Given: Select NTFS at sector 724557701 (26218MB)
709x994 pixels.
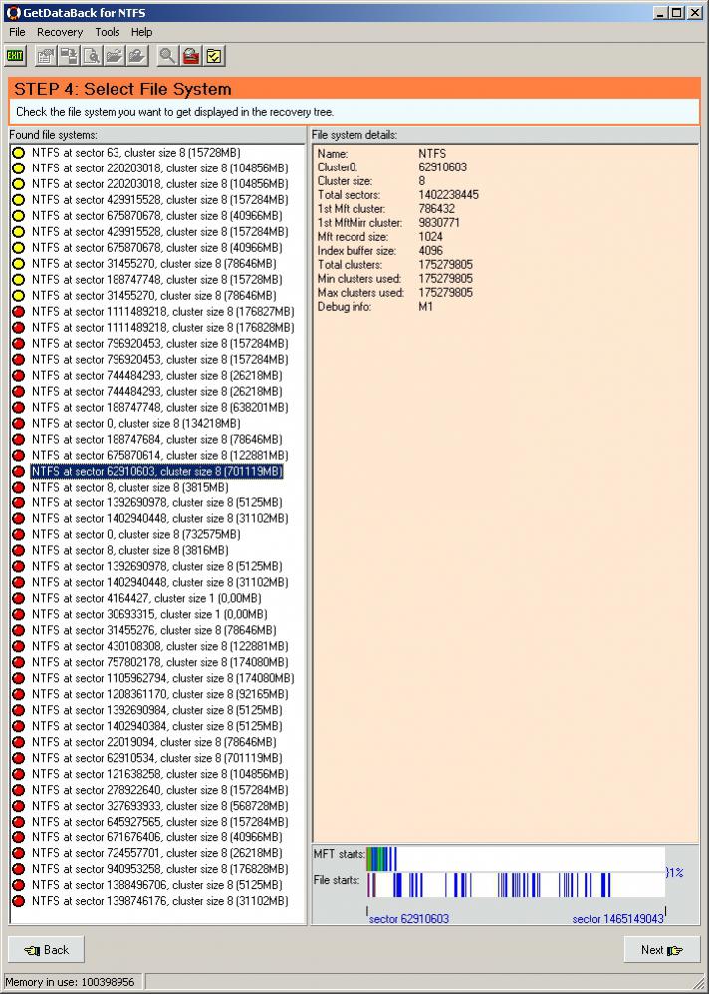Looking at the screenshot, I should (157, 853).
